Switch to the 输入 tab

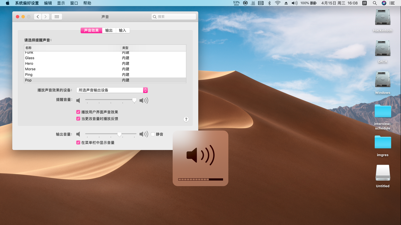click(123, 30)
